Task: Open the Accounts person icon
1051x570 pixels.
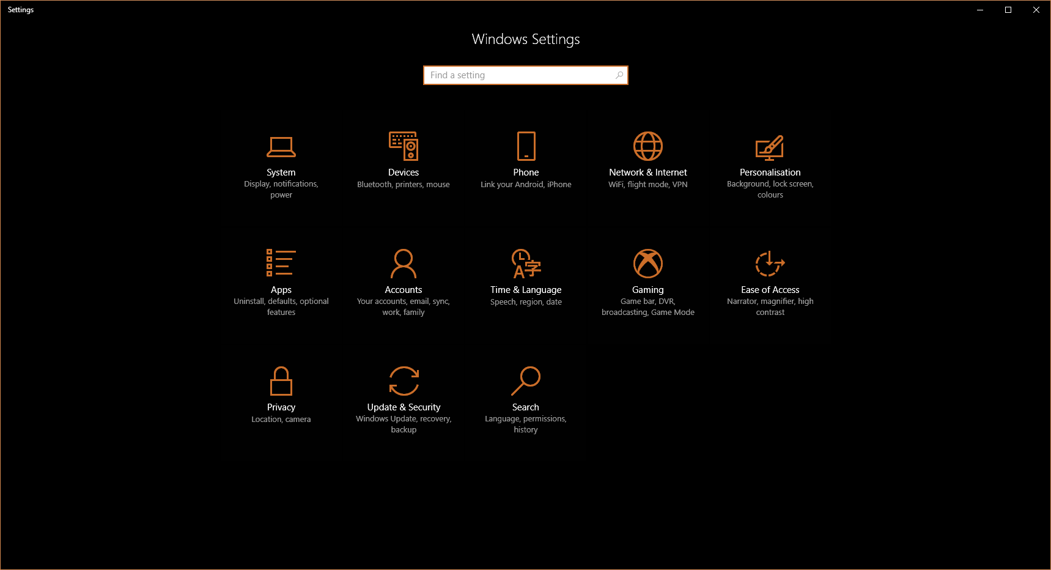Action: click(404, 264)
